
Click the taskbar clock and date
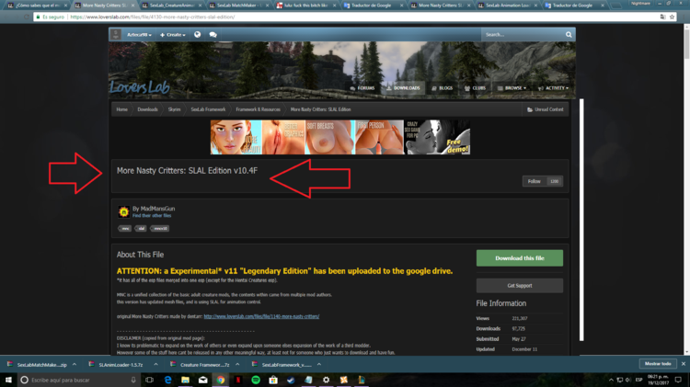tap(658, 380)
